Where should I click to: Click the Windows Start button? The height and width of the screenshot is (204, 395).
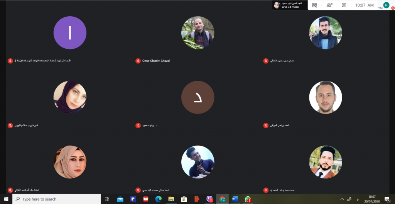6,199
